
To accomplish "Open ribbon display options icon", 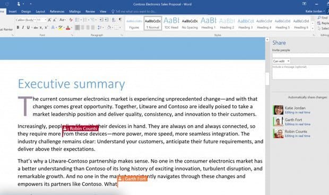I will pyautogui.click(x=304, y=4).
